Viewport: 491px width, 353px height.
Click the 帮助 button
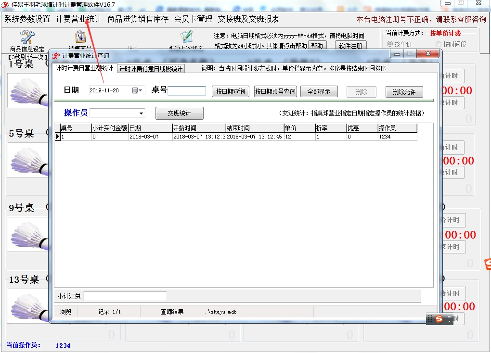(x=317, y=45)
